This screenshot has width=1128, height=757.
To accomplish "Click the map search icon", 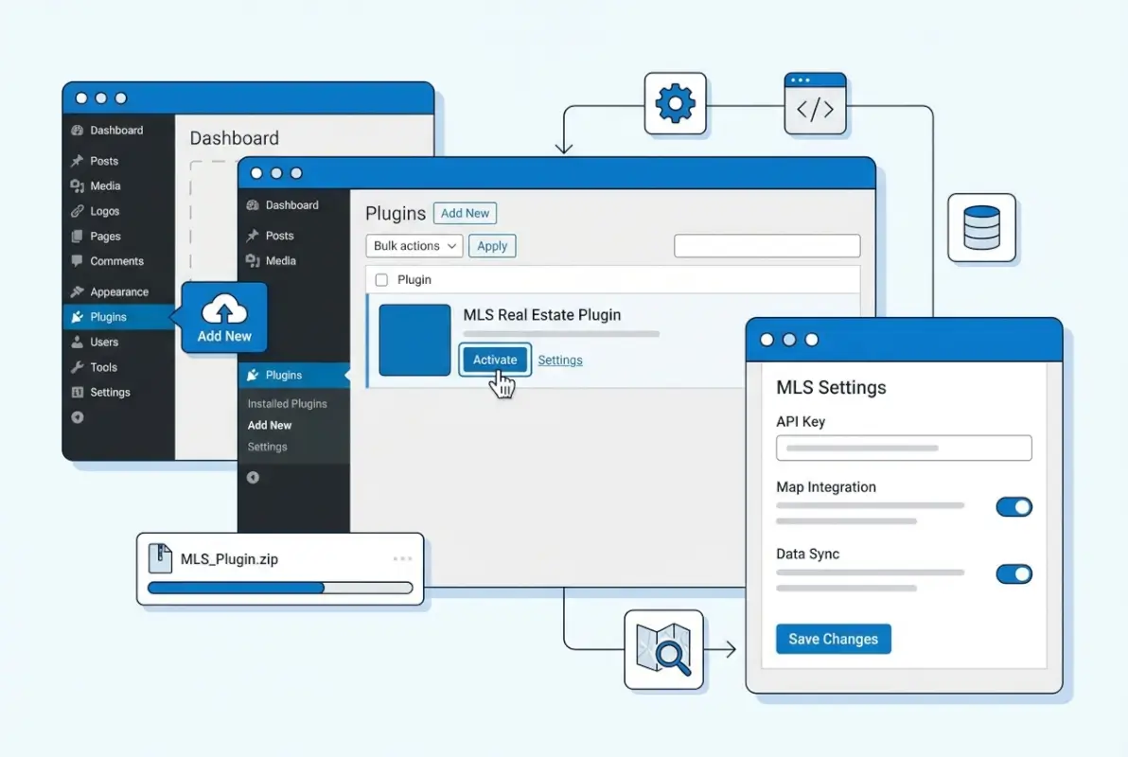I will (663, 649).
